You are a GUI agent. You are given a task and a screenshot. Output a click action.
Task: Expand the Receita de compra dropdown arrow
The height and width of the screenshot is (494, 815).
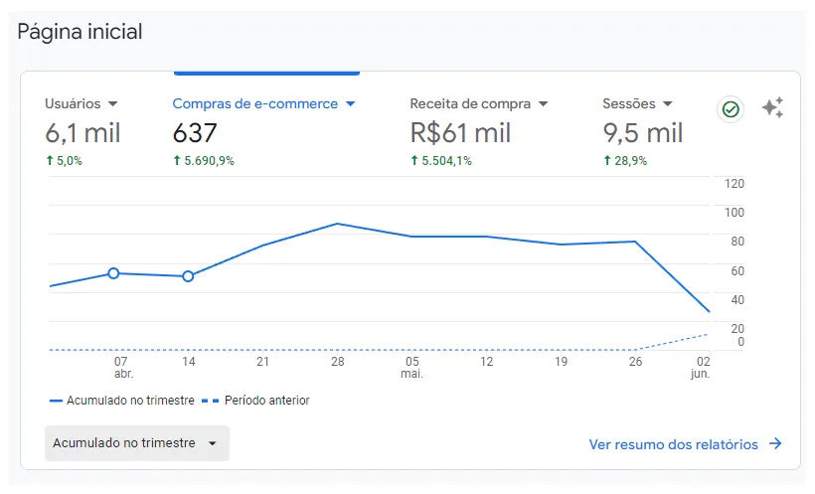(x=543, y=104)
